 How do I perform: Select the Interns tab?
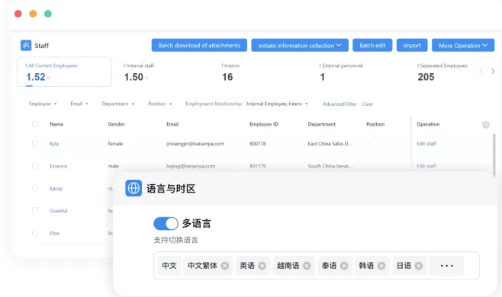231,72
